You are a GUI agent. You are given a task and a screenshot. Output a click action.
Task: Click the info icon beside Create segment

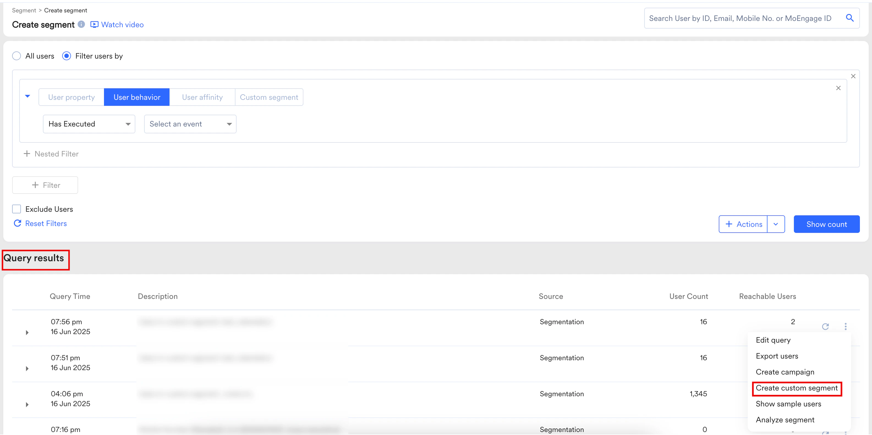tap(81, 24)
